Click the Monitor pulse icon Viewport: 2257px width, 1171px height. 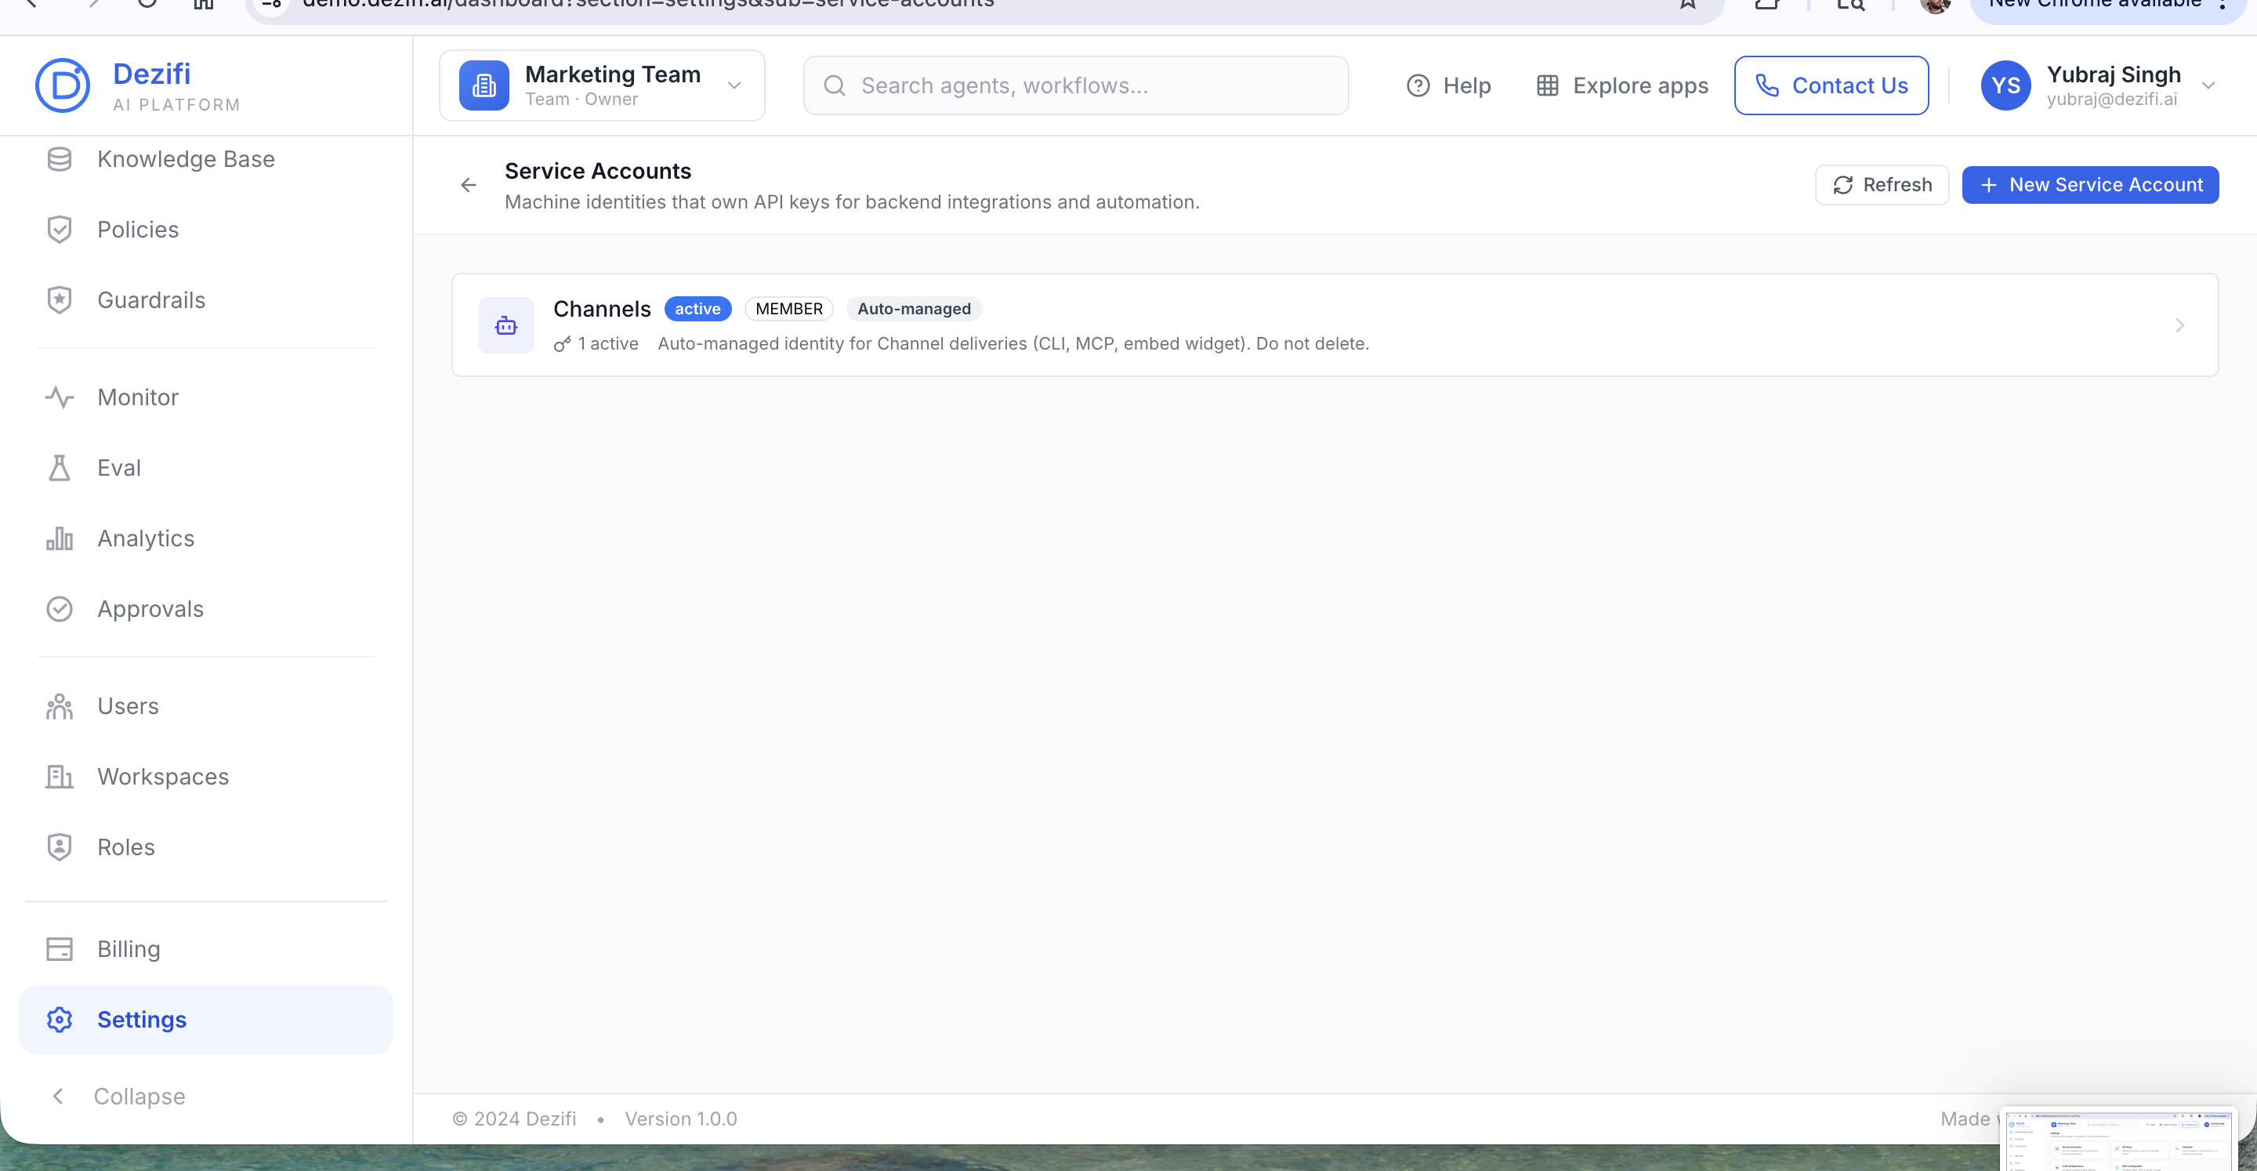[59, 397]
